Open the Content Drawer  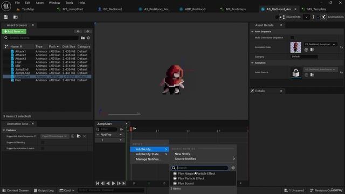point(16,190)
